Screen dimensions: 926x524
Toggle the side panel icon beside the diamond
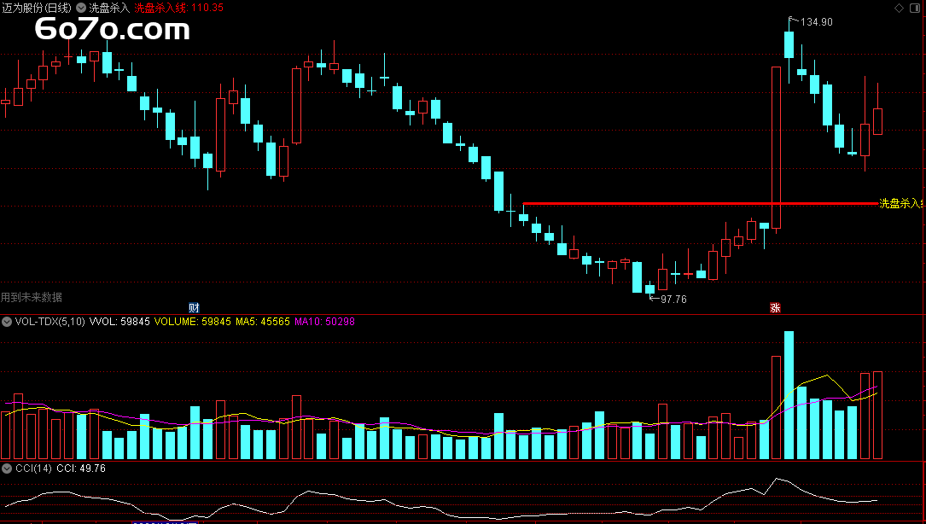tap(916, 8)
